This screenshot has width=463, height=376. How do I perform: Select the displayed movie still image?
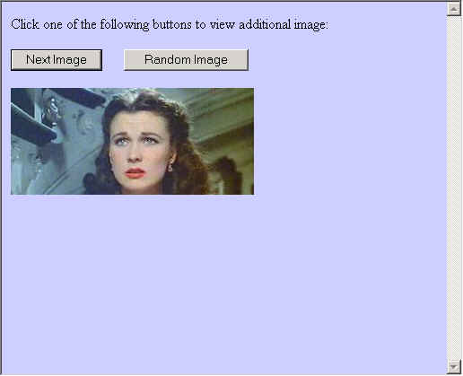(132, 141)
